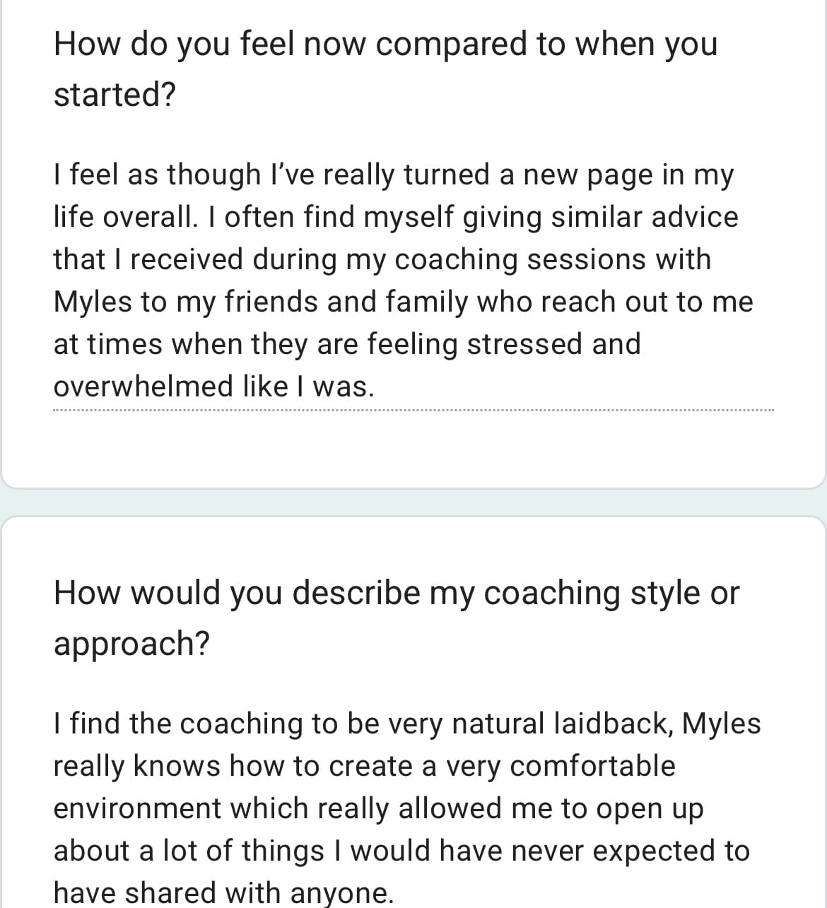The image size is (827, 908).
Task: Click the line "environment which really allowed me"
Action: pos(378,808)
